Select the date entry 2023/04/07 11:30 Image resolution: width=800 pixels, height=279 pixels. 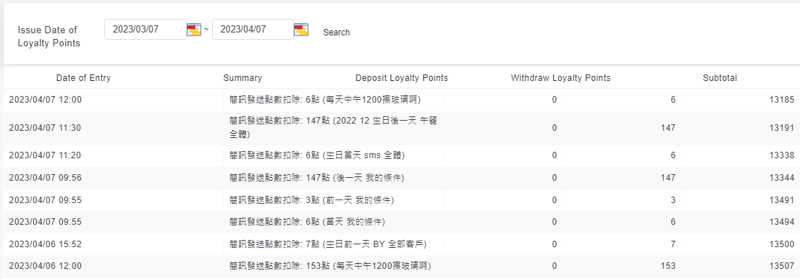45,128
